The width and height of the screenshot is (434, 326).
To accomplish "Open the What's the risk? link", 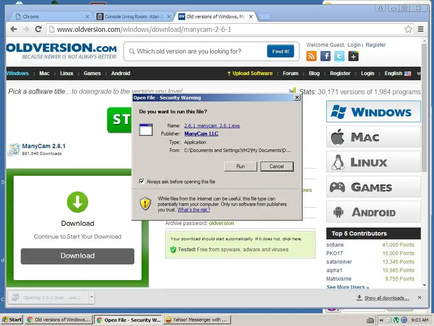I will 194,210.
